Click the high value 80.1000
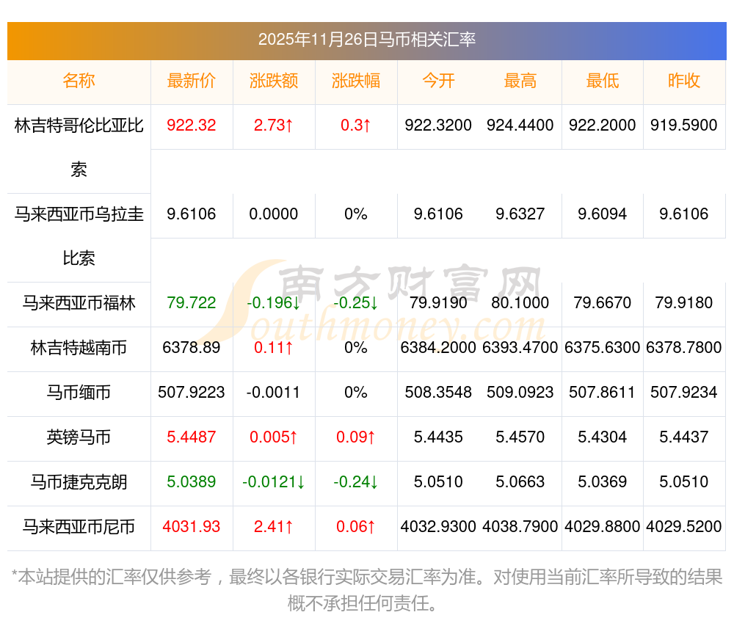This screenshot has width=734, height=626. (x=520, y=303)
